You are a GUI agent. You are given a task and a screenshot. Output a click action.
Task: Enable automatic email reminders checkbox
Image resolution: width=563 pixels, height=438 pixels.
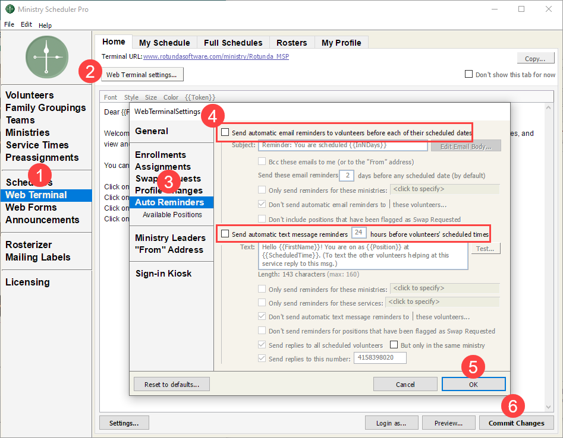click(225, 133)
